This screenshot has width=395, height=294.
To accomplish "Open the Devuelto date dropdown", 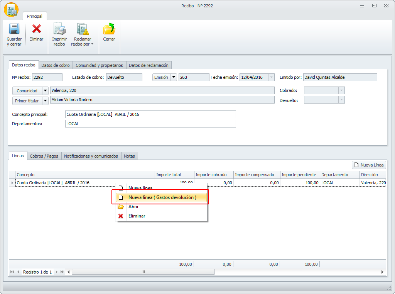I will point(341,100).
